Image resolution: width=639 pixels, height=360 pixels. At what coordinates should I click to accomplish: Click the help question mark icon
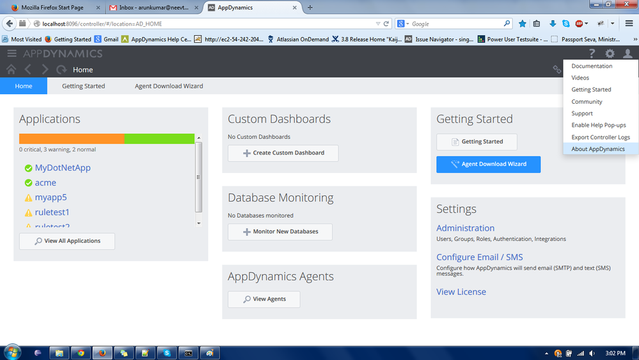point(592,54)
